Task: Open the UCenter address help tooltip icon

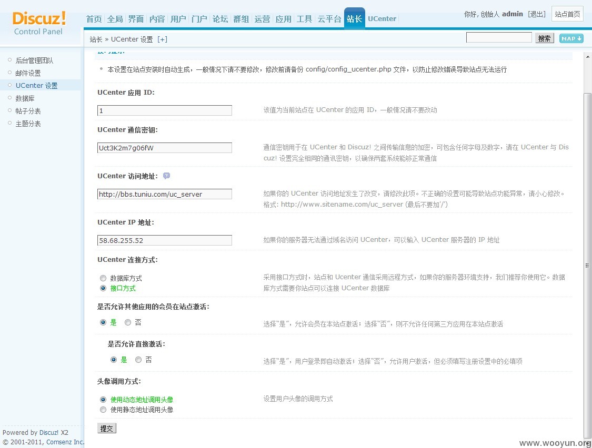Action: [x=166, y=176]
